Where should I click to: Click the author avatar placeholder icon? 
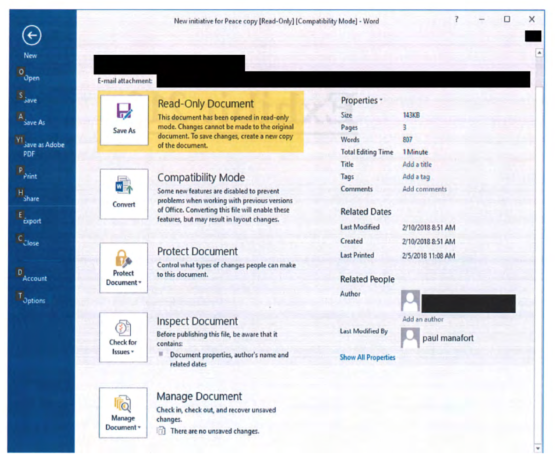[x=410, y=301]
